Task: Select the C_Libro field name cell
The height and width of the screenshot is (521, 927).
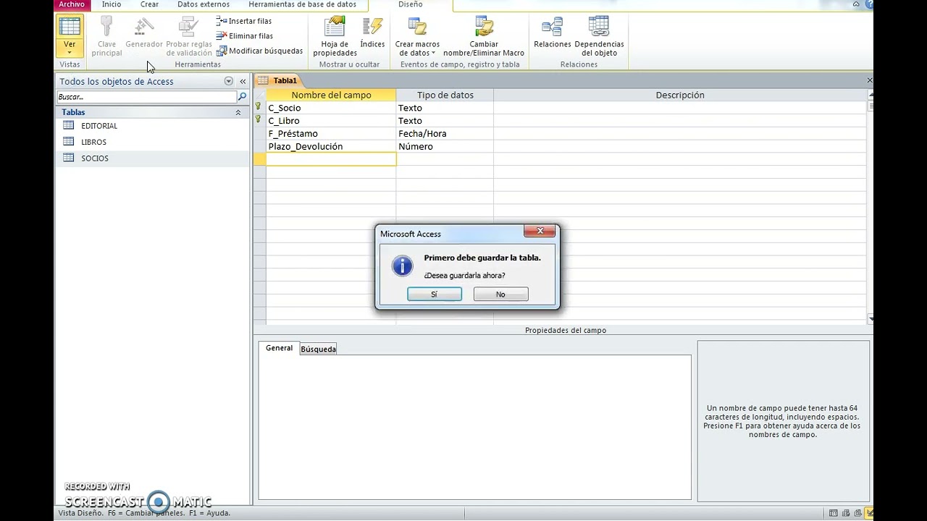Action: pyautogui.click(x=331, y=121)
